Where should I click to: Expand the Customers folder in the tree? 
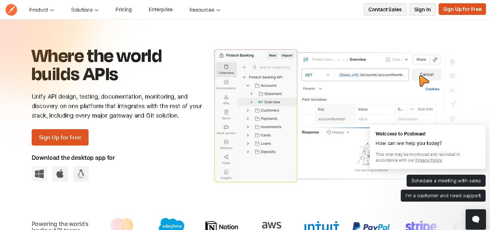pos(248,110)
